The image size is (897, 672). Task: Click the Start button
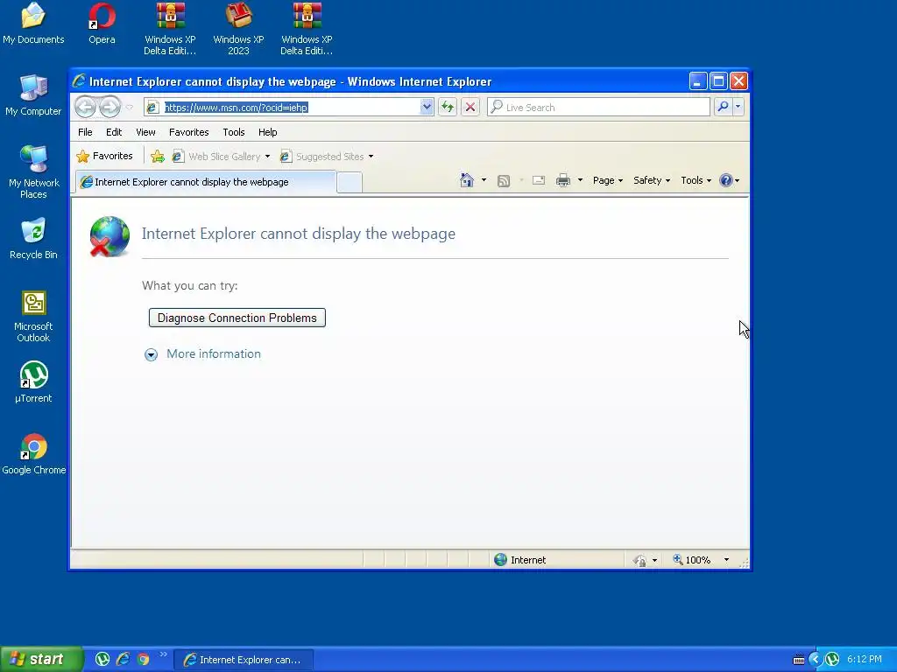click(41, 660)
